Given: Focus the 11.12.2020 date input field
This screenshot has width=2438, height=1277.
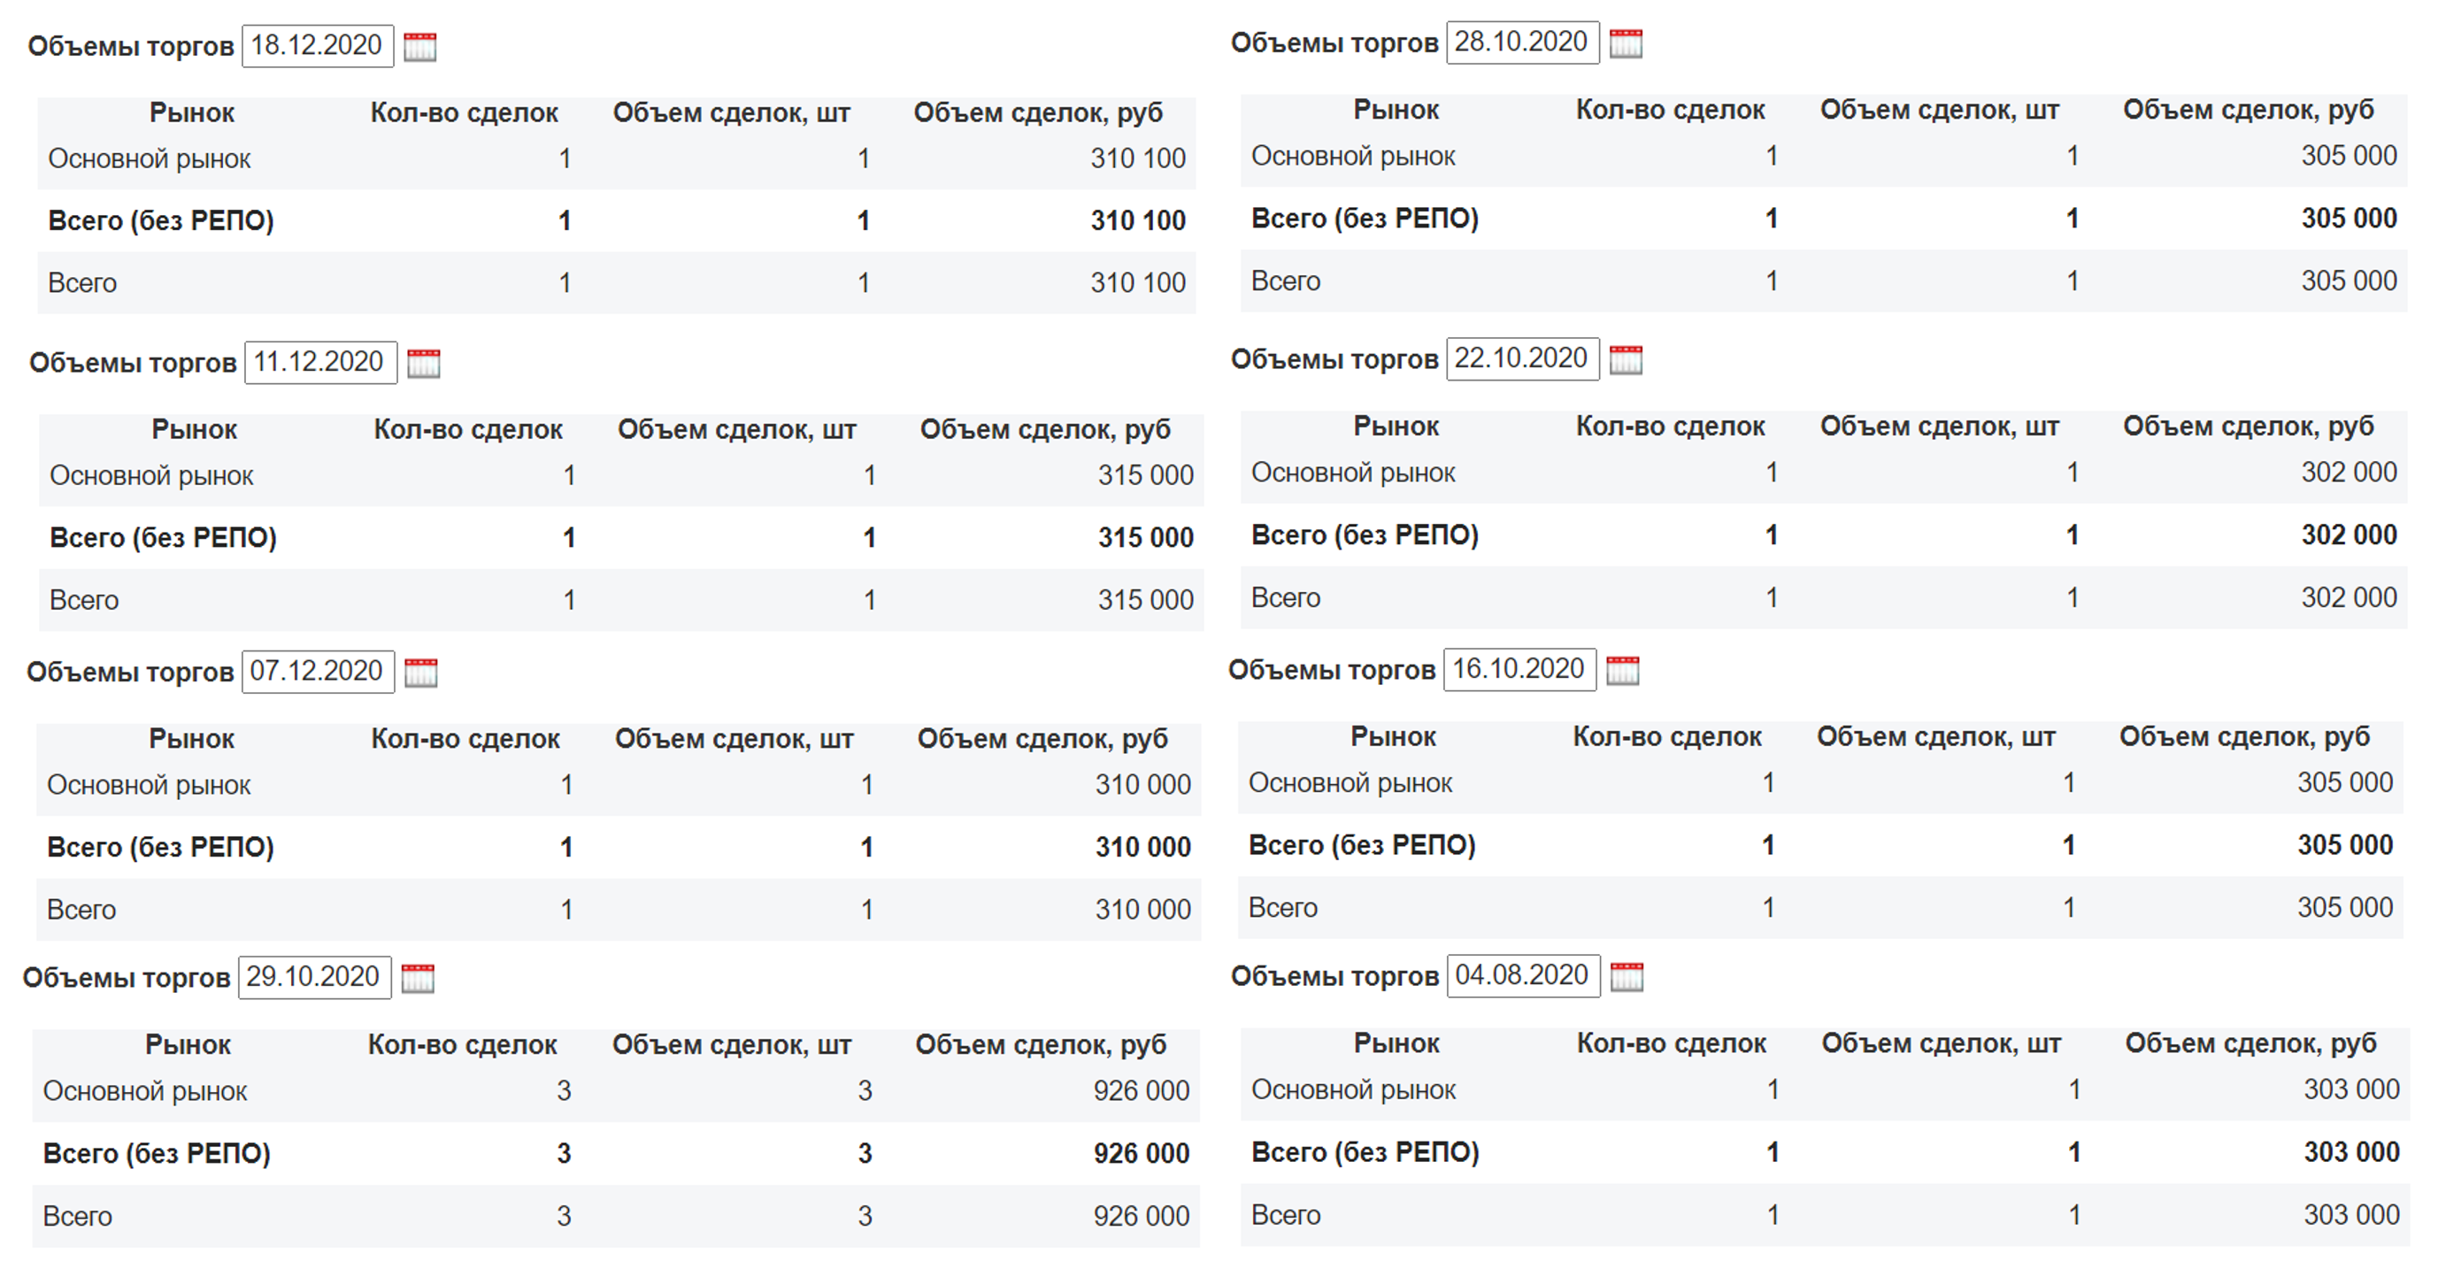Looking at the screenshot, I should click(x=319, y=363).
